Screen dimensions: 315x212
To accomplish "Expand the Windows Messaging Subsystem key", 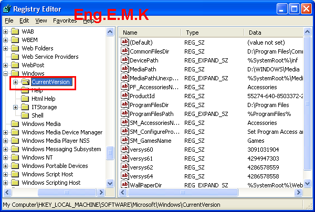I will pyautogui.click(x=6, y=149).
